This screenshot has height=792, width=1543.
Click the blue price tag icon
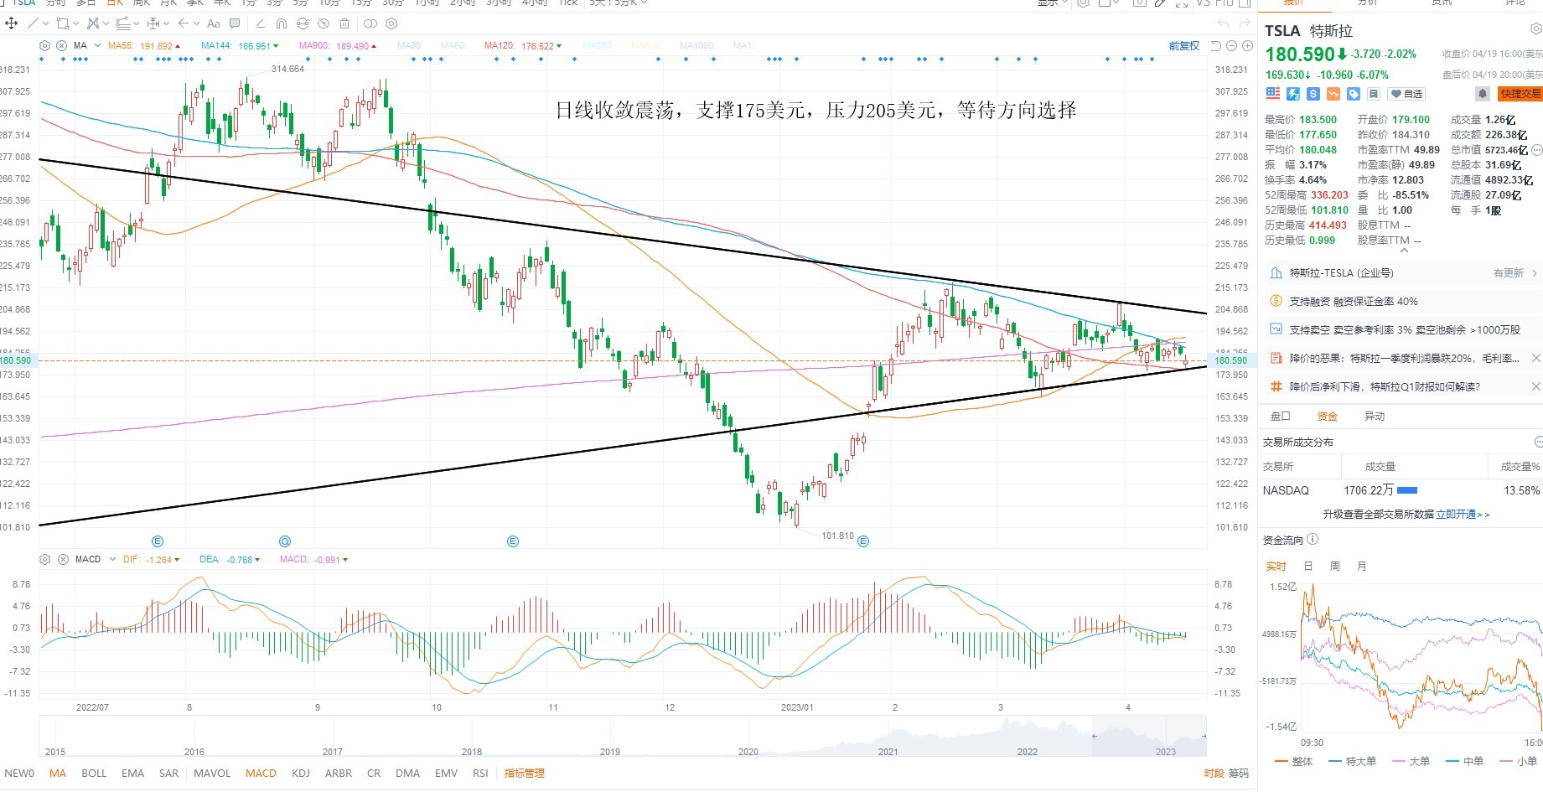[1354, 94]
